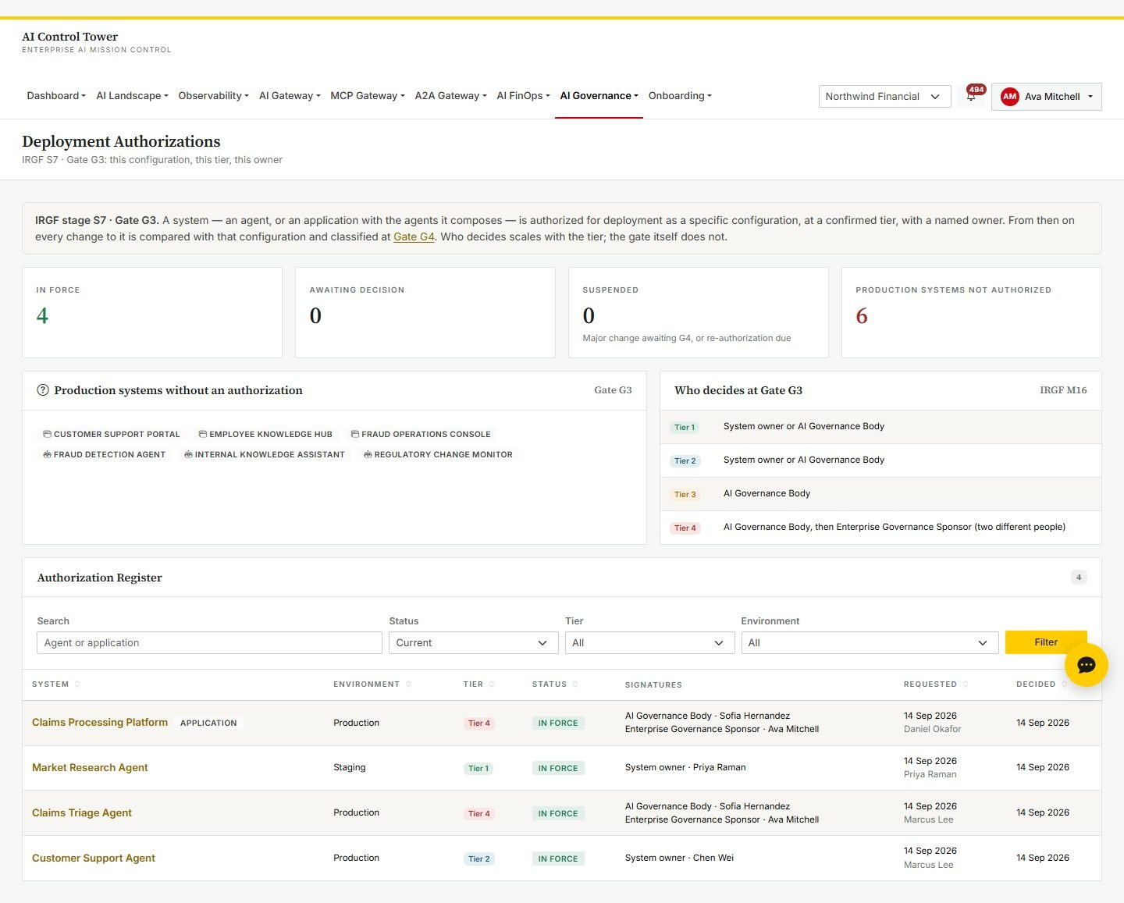
Task: Open the Claims Triage Agent link
Action: [82, 813]
